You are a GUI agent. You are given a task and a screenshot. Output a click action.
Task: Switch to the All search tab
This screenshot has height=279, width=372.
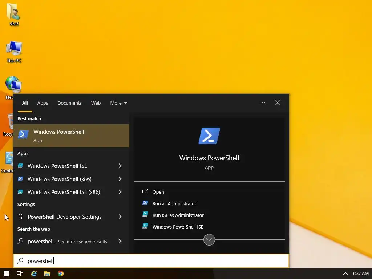(x=25, y=103)
